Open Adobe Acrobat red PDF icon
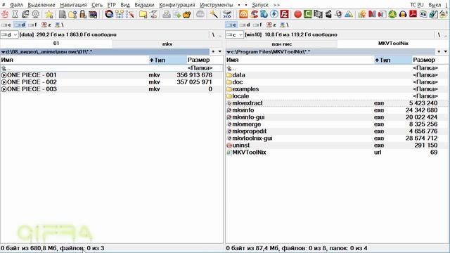 (413, 14)
